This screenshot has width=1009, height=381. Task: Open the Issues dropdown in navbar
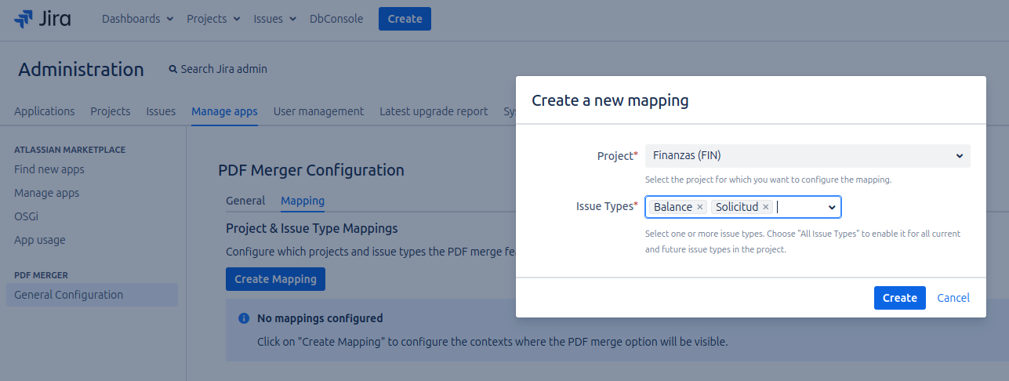[x=274, y=19]
